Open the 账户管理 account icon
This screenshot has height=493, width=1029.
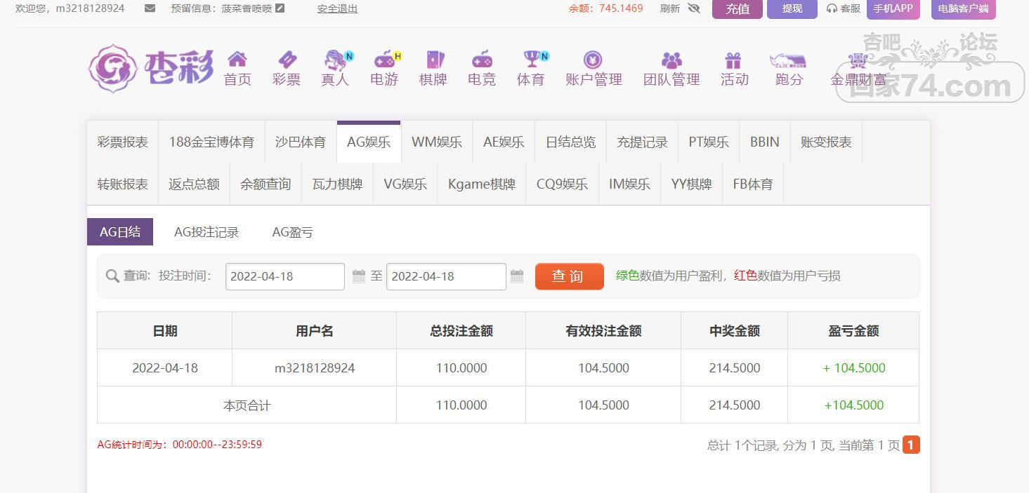click(594, 59)
